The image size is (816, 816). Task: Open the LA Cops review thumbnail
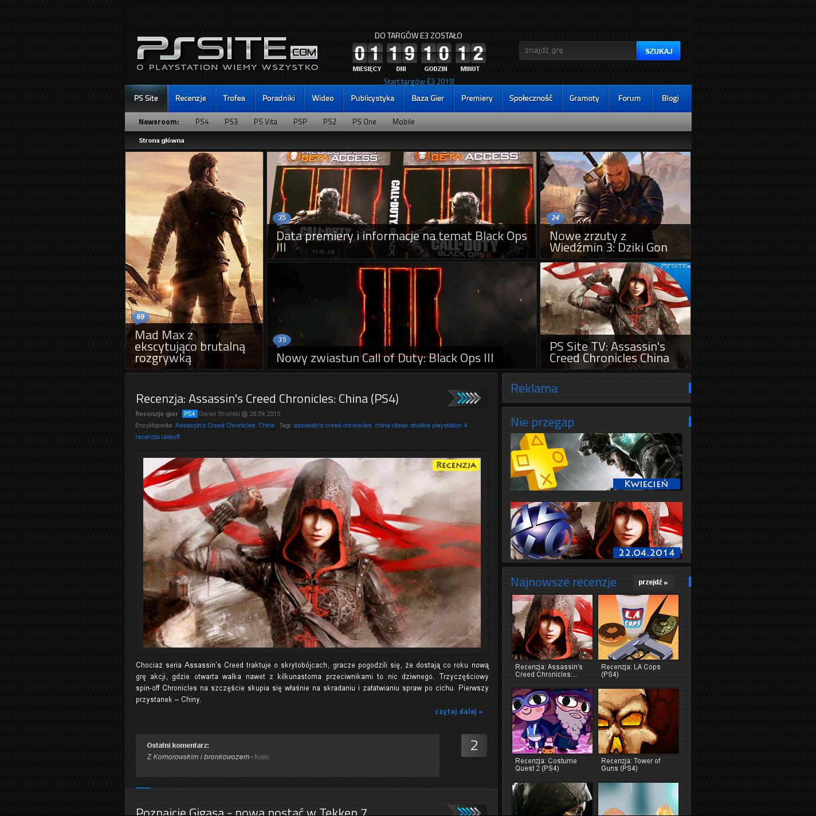coord(638,627)
